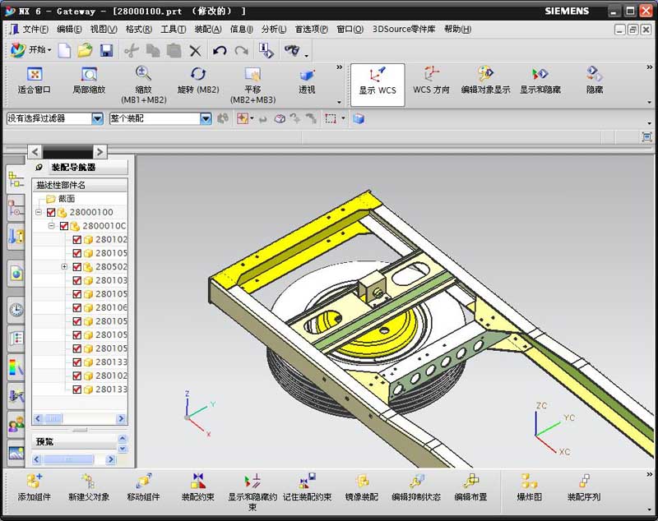Open 显示和隐藏 tool
Screen dimensions: 658x521
click(540, 74)
